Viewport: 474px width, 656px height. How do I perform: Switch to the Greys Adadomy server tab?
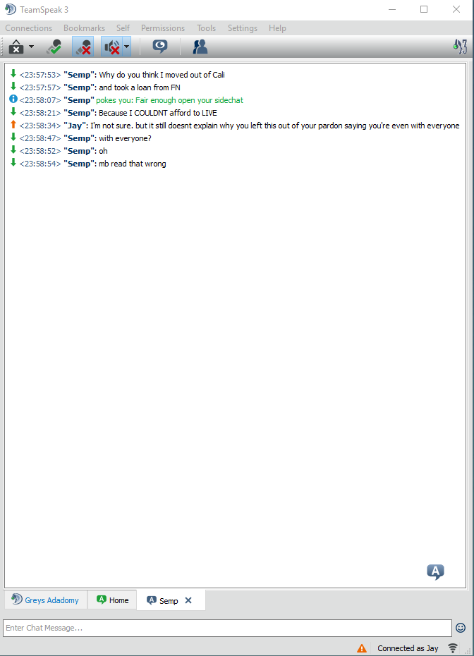point(46,600)
